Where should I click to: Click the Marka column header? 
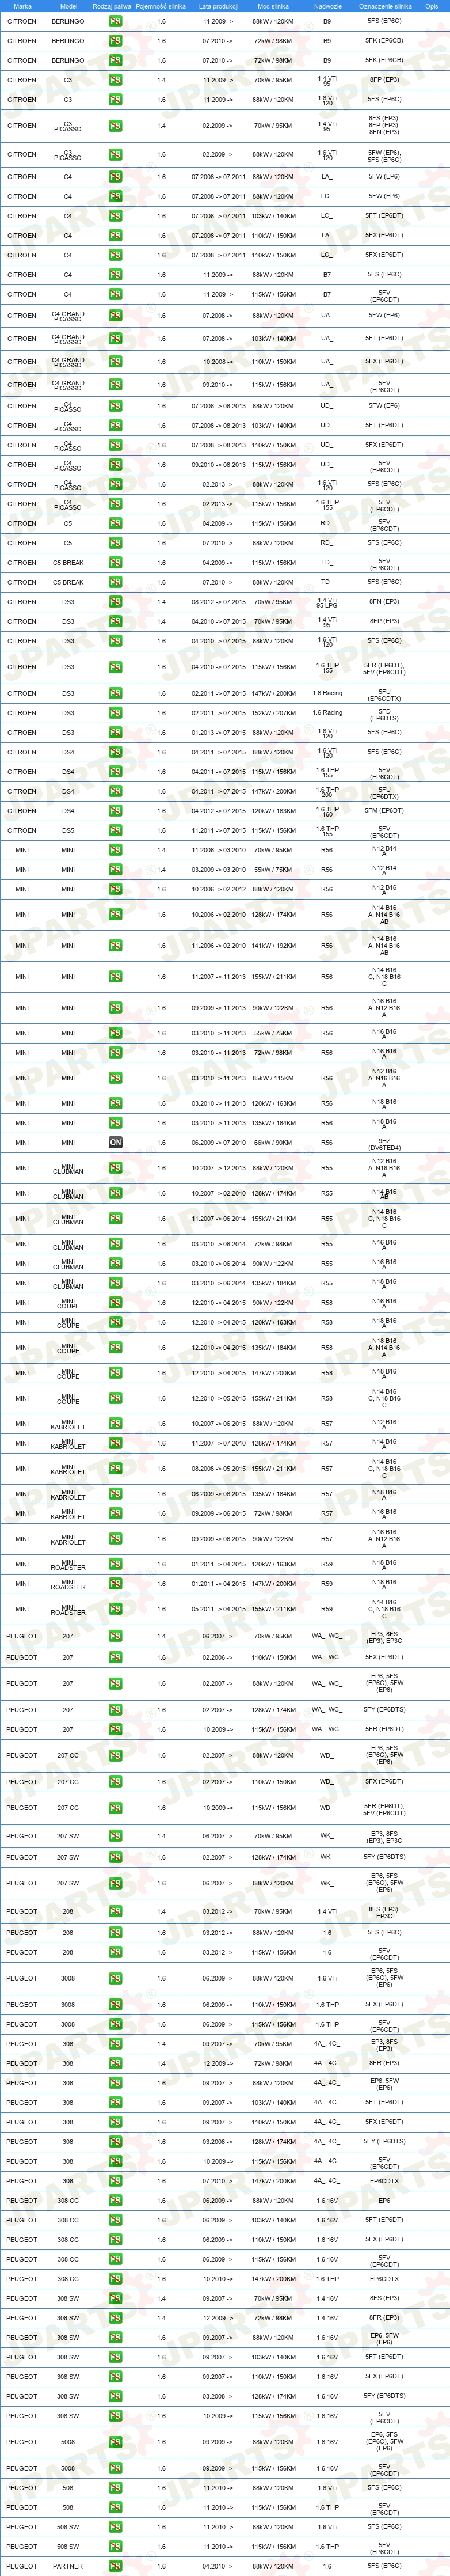pyautogui.click(x=22, y=6)
